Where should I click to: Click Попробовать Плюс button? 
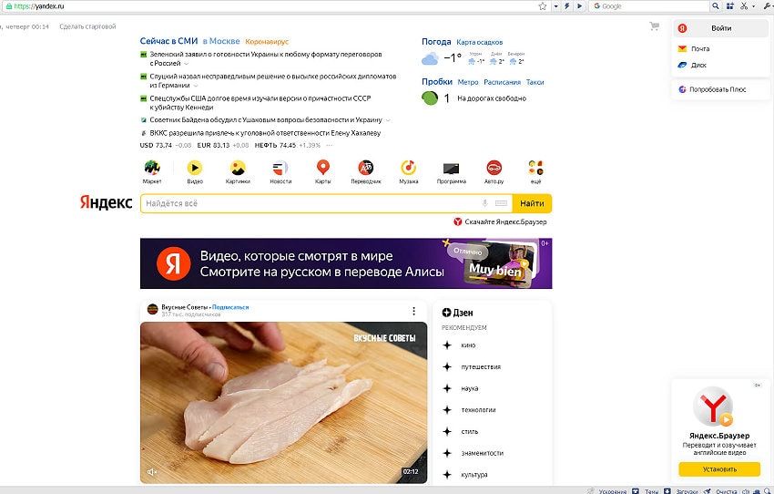click(x=718, y=89)
